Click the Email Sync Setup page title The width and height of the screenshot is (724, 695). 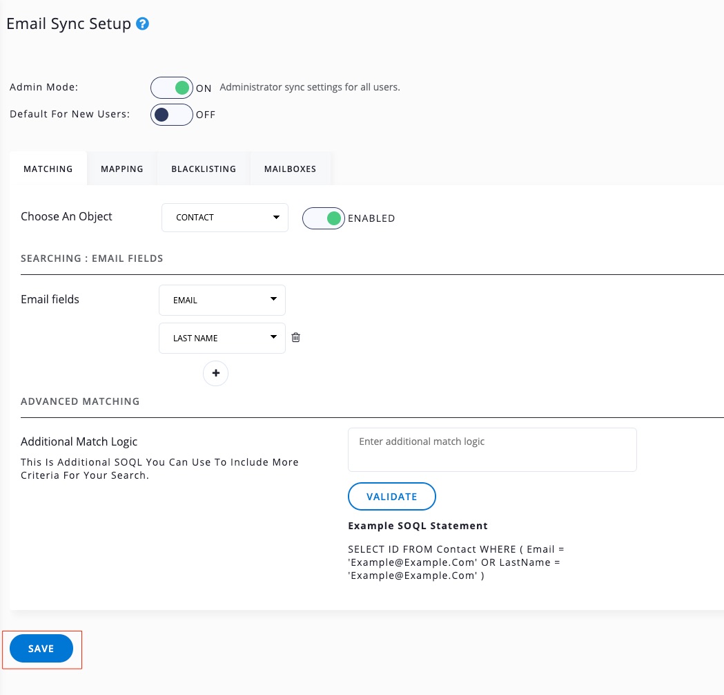[x=68, y=24]
